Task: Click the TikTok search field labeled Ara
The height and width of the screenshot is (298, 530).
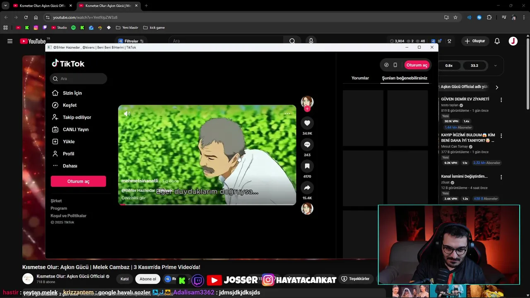Action: point(79,79)
